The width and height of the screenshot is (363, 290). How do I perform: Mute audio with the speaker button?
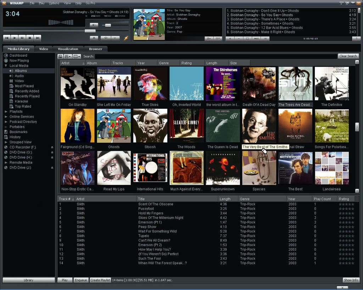94,25
